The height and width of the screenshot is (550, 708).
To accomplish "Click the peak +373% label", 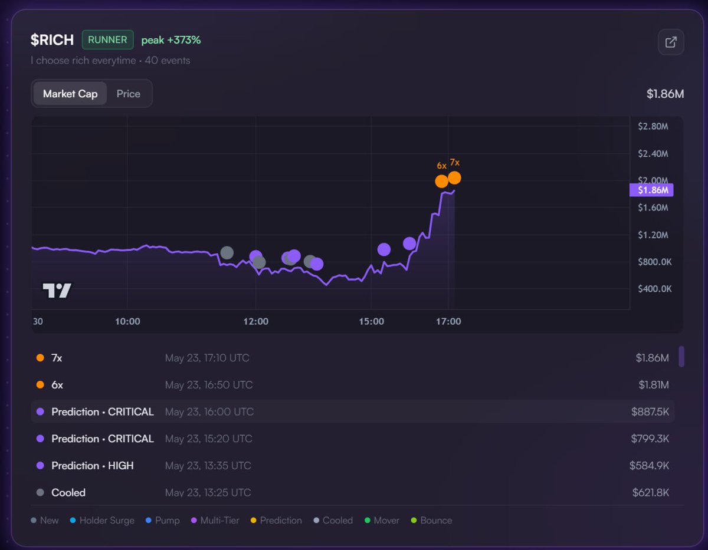I will (171, 40).
